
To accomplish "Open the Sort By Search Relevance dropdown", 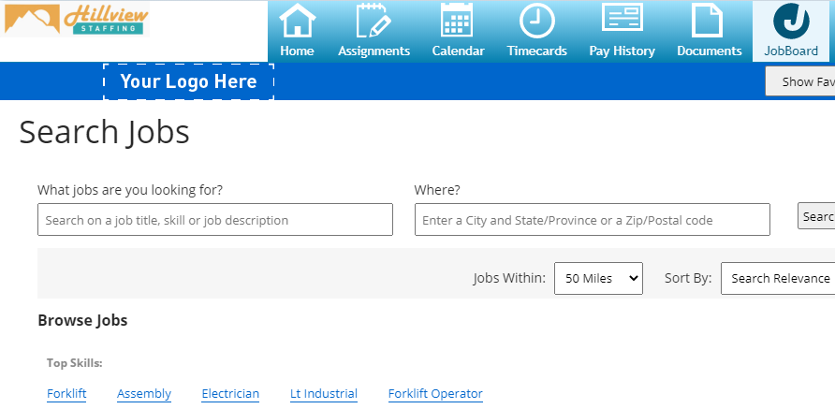I will (x=778, y=278).
